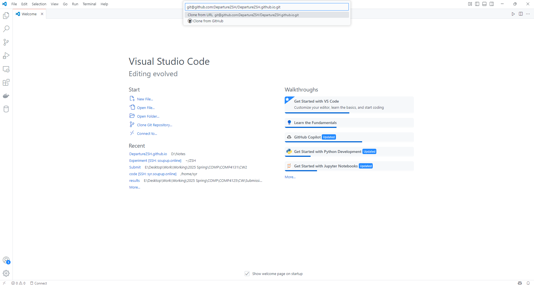The height and width of the screenshot is (285, 534).
Task: Open the View menu
Action: (55, 4)
